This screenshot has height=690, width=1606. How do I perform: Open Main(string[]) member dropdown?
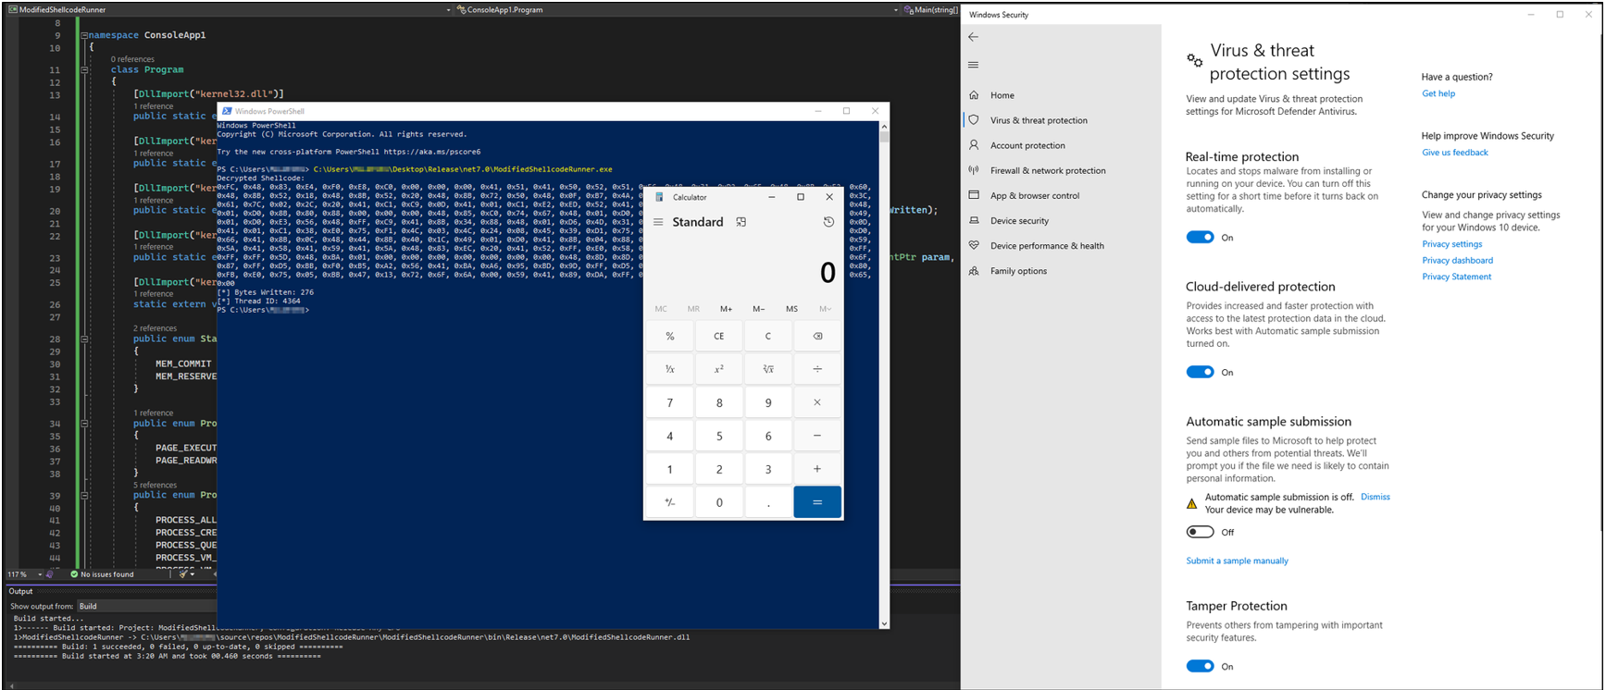(930, 9)
